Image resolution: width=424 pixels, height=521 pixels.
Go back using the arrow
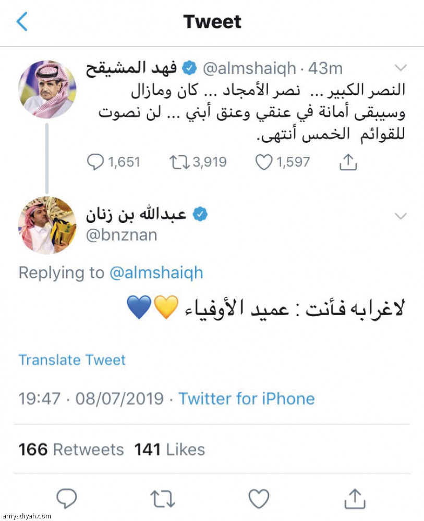21,21
